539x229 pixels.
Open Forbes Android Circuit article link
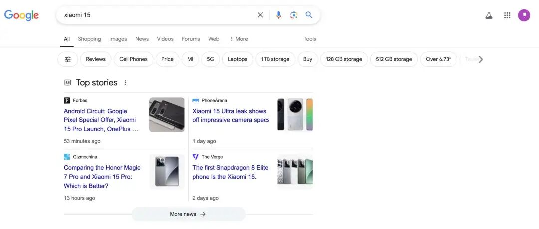click(101, 120)
